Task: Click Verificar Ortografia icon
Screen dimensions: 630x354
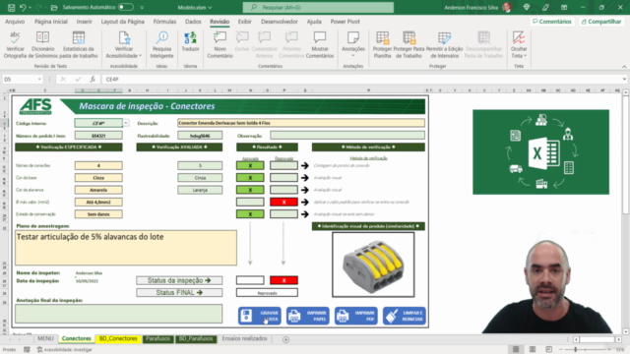Action: pyautogui.click(x=15, y=44)
